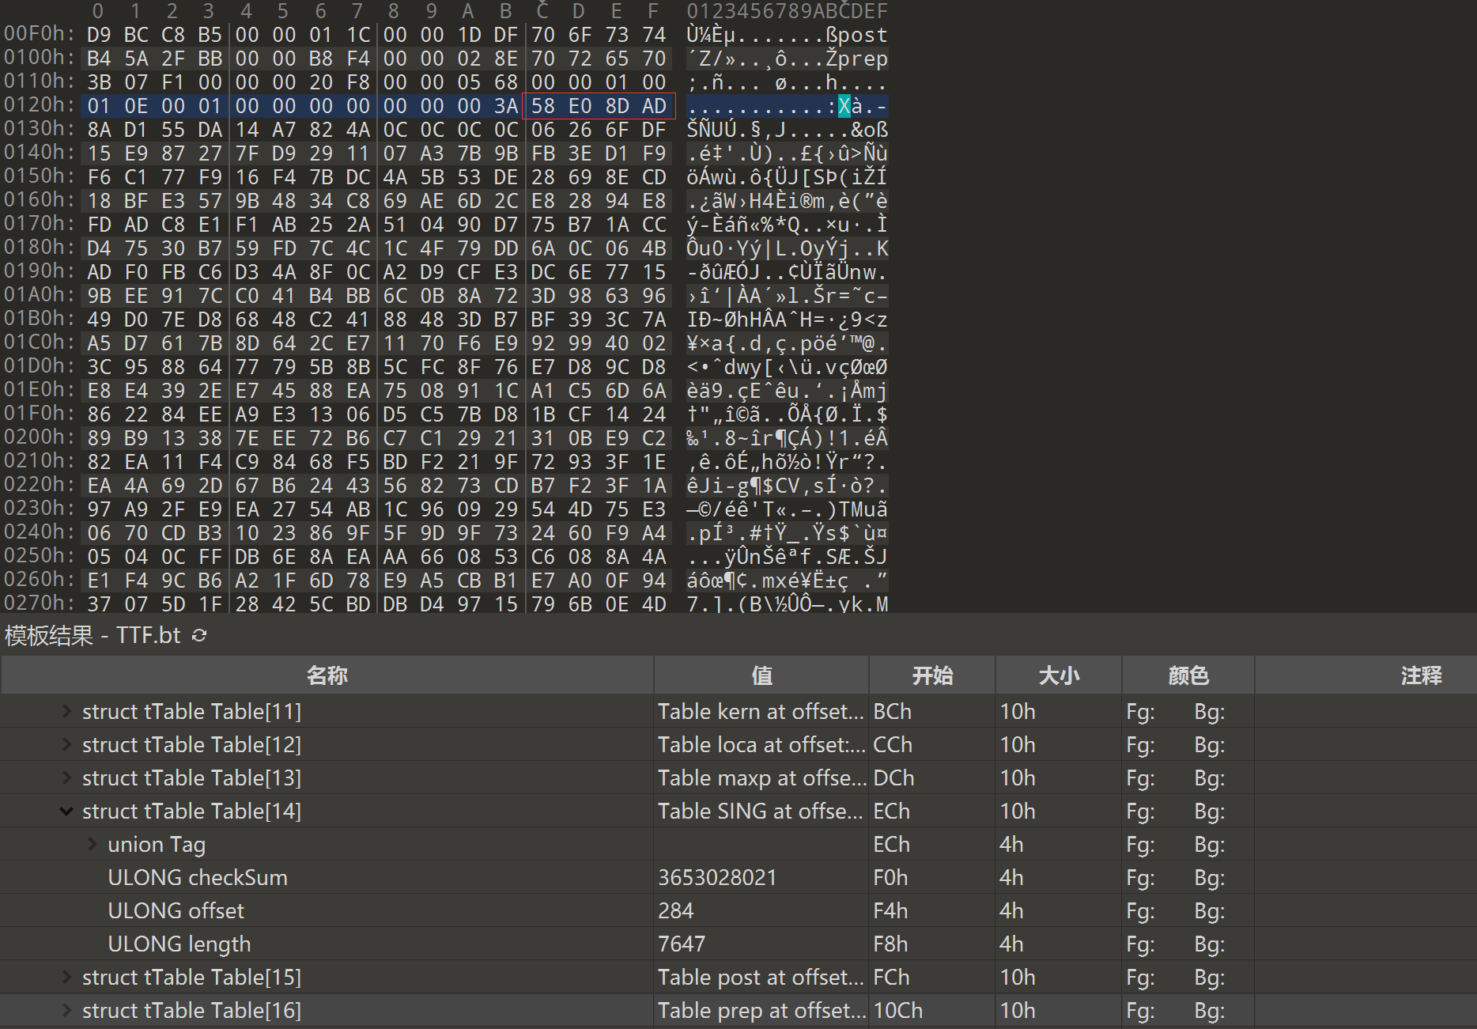The height and width of the screenshot is (1029, 1477).
Task: Select the ULONG length row
Action: click(x=738, y=944)
